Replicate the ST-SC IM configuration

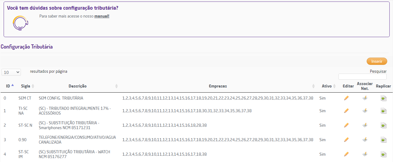[384, 154]
